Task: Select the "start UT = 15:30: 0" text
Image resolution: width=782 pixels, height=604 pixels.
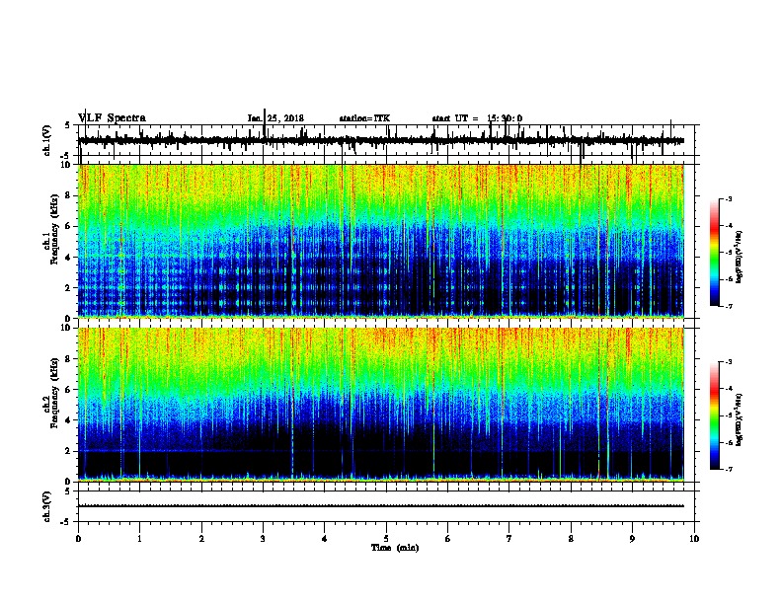Action: pyautogui.click(x=477, y=118)
